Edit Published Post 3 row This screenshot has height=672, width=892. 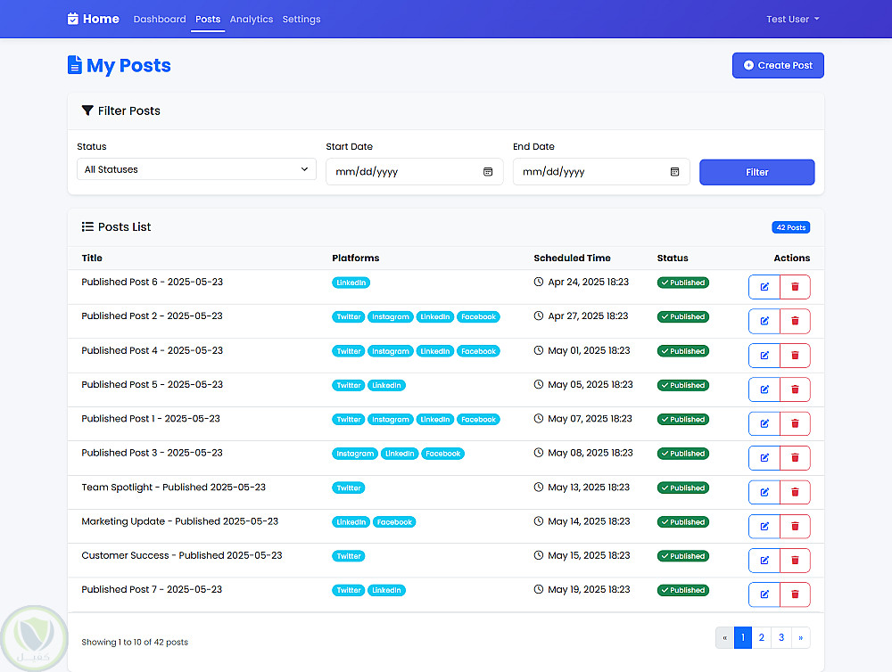click(764, 458)
